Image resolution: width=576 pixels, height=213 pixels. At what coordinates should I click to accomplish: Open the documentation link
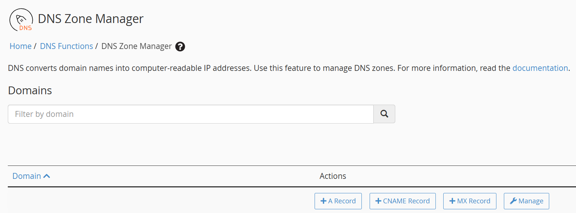click(x=540, y=68)
